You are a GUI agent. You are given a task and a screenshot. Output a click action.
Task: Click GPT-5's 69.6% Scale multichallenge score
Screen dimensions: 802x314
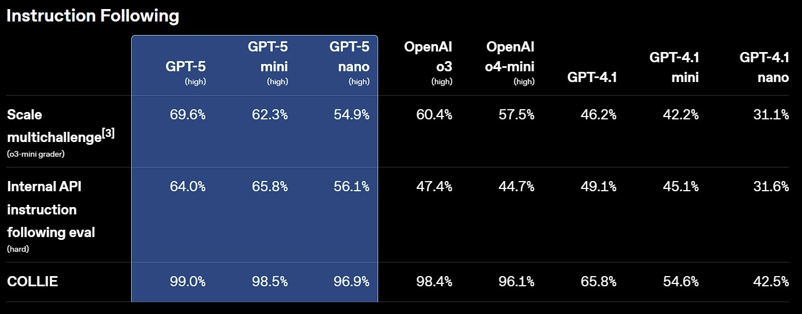[x=188, y=115]
